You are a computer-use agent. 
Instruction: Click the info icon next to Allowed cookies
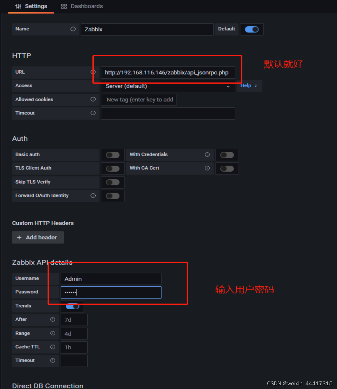(x=93, y=99)
